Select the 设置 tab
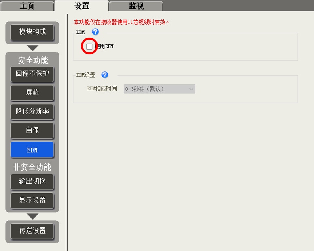314x251 pixels. 82,6
